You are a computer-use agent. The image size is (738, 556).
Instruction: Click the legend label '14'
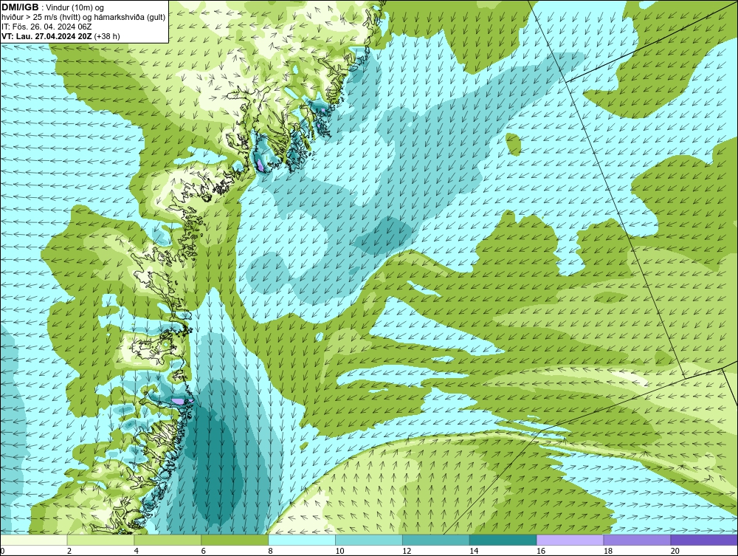click(x=474, y=551)
